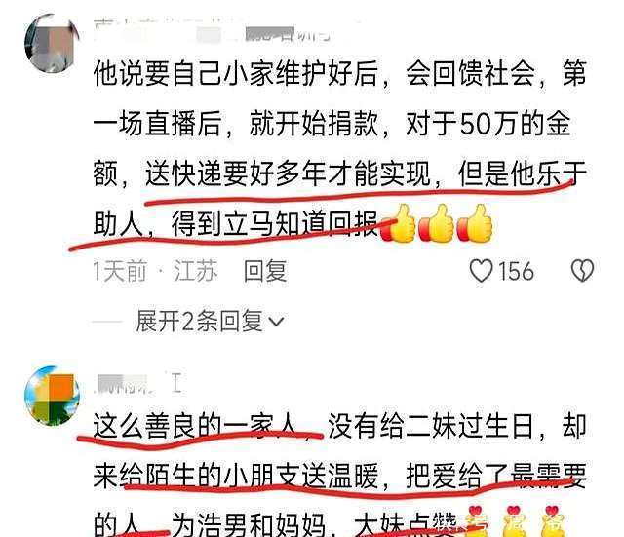View the first commenter's avatar
The height and width of the screenshot is (537, 624).
(52, 44)
